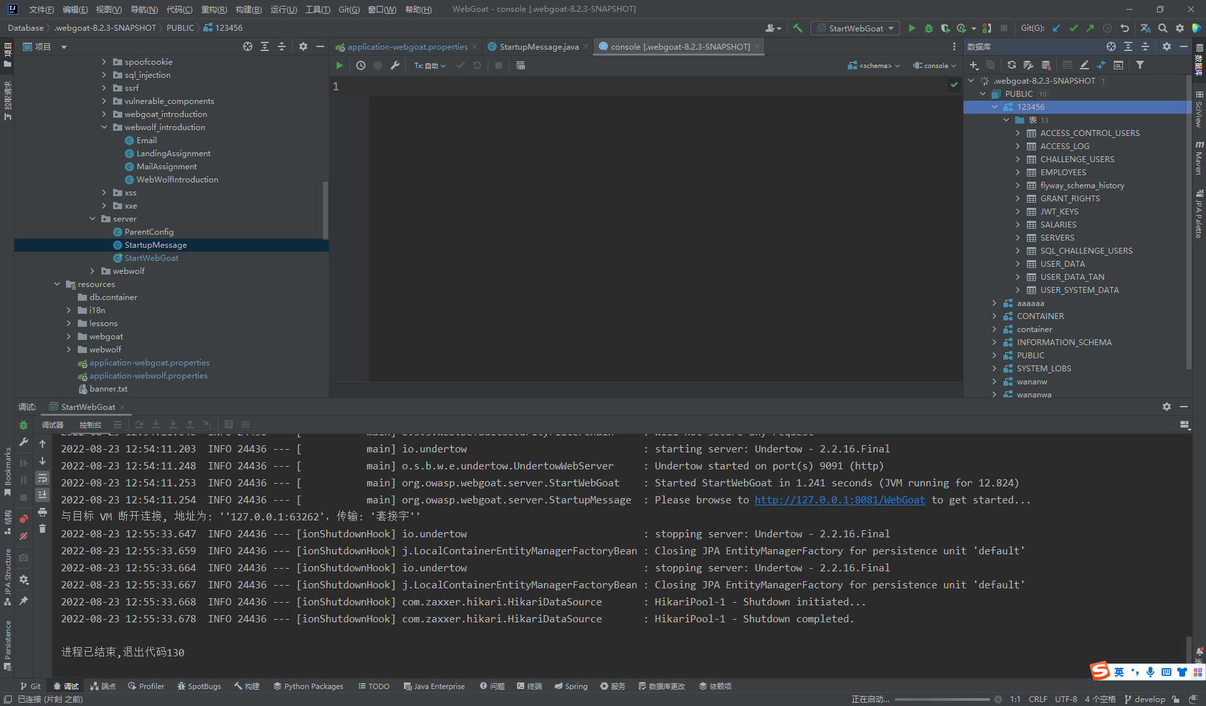
Task: Click Git update project arrow icon
Action: tap(1056, 28)
